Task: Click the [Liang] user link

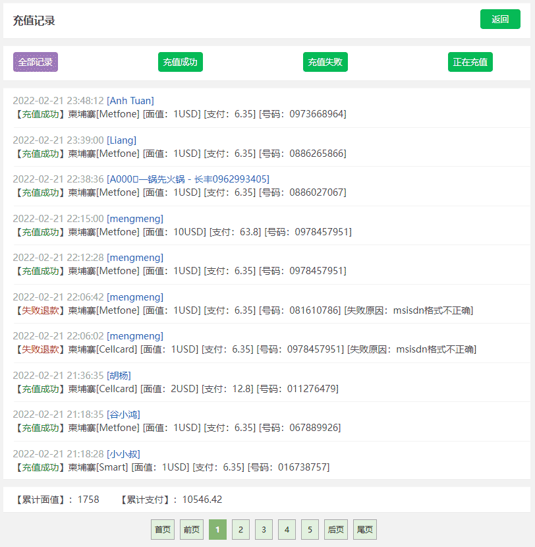Action: 122,140
